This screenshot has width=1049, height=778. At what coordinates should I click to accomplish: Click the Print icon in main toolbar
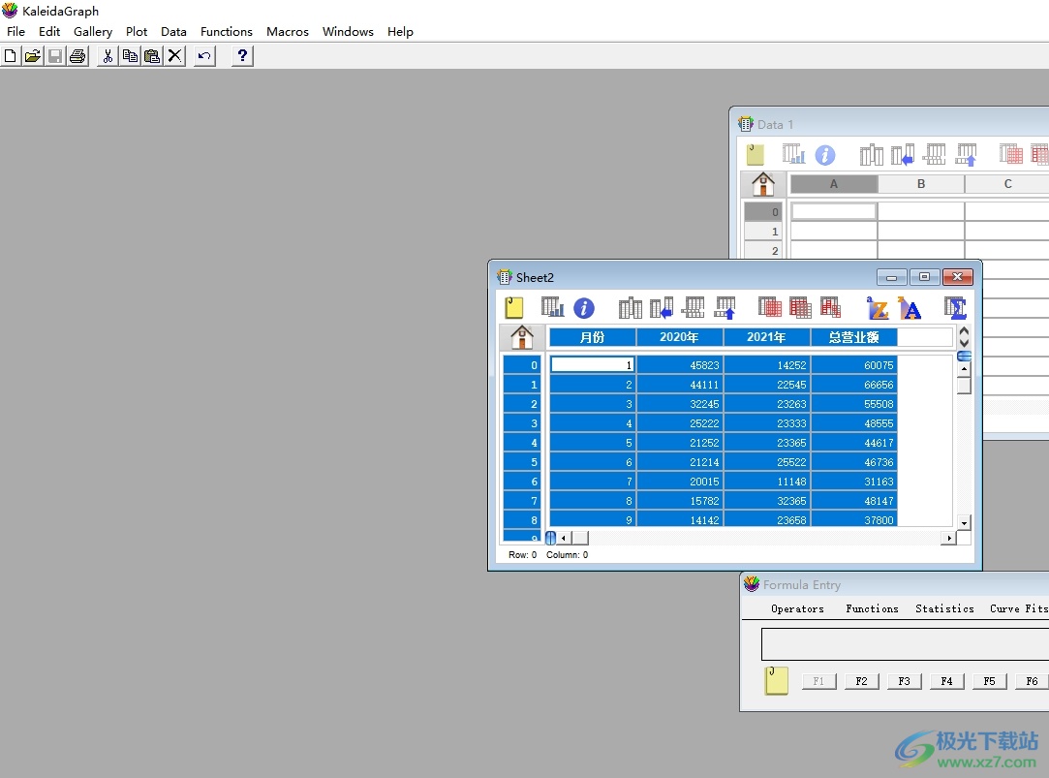pyautogui.click(x=77, y=56)
